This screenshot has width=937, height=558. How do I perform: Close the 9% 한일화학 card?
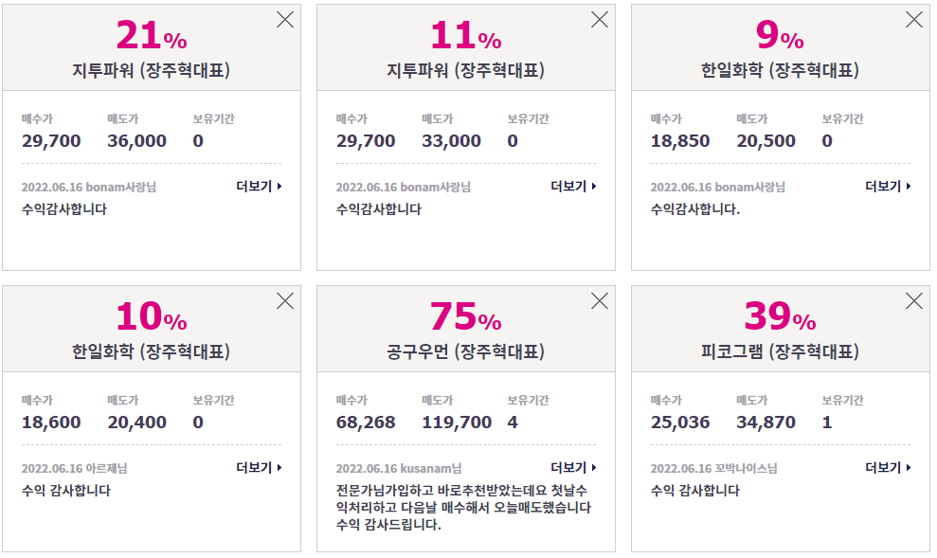click(x=913, y=20)
